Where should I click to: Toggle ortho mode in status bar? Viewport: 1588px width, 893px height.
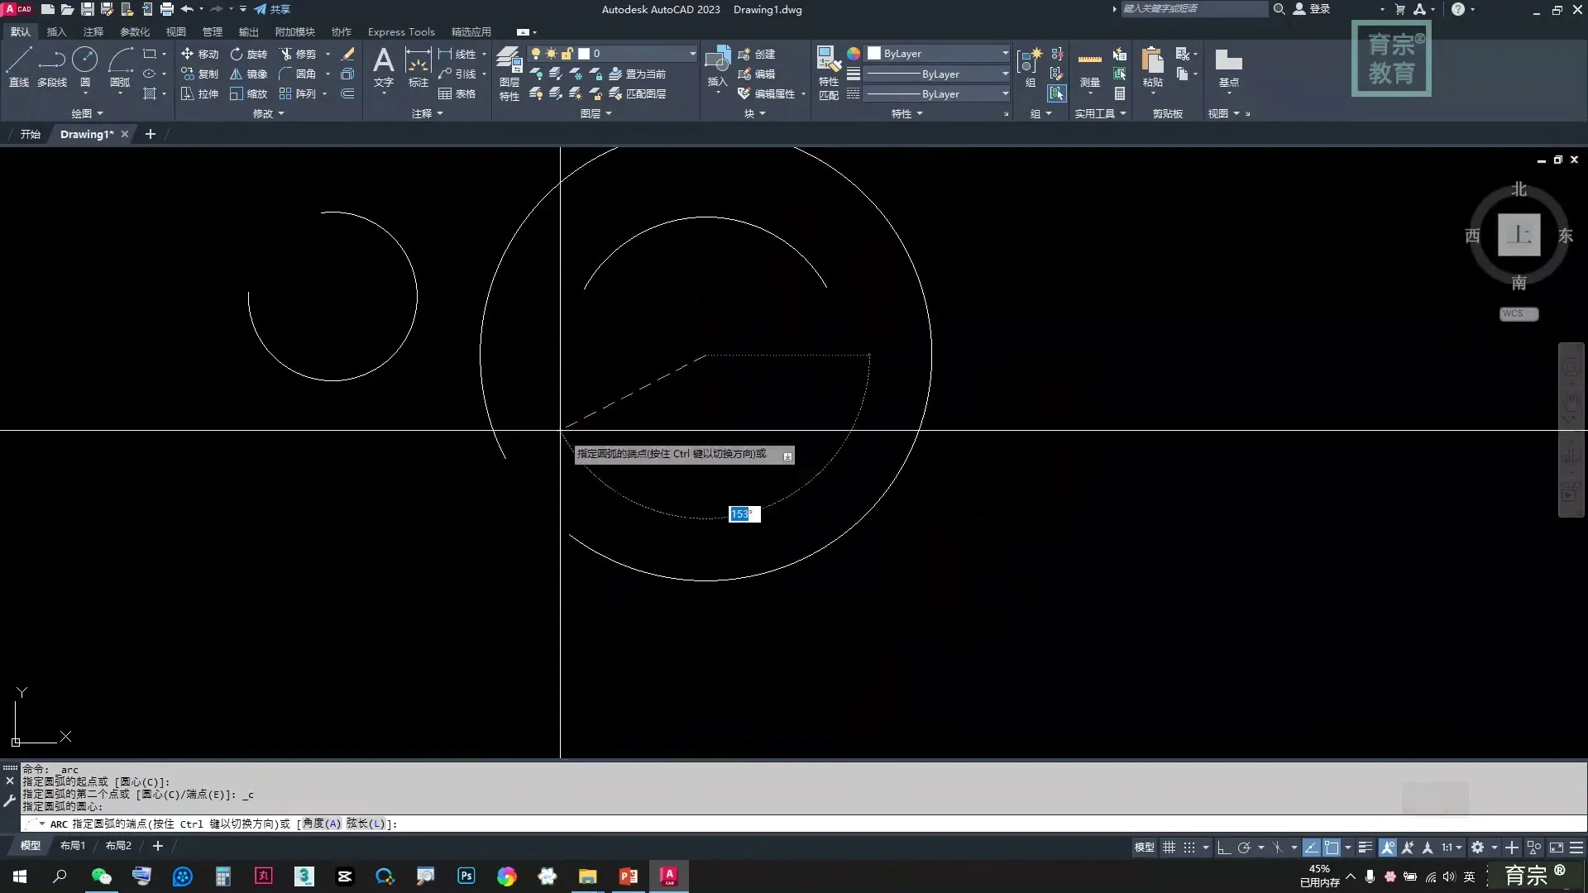1224,848
